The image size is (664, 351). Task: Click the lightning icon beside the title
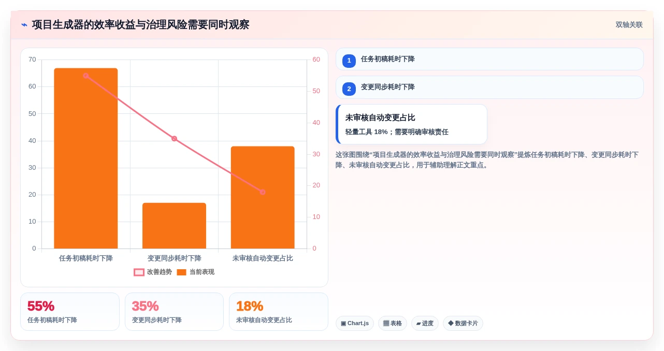tap(24, 25)
